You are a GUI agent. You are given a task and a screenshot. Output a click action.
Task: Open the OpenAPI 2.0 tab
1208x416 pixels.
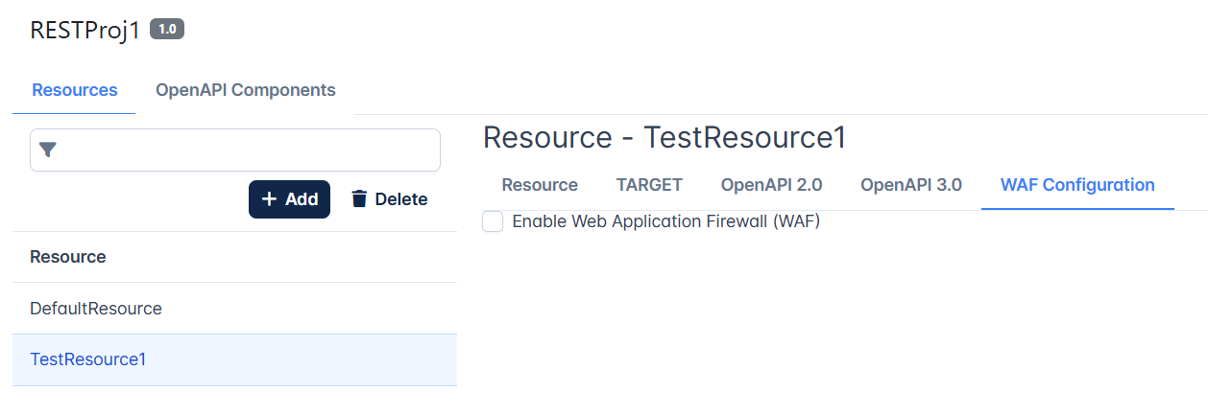click(x=772, y=185)
